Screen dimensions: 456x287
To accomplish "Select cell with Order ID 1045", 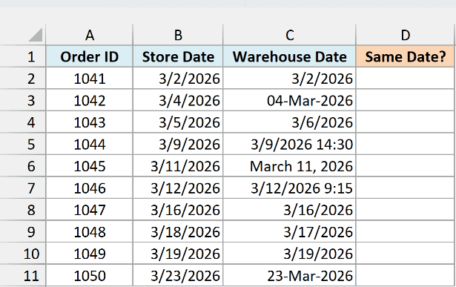I will (89, 166).
